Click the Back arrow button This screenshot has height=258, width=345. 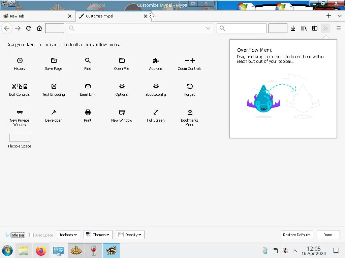coord(7,28)
